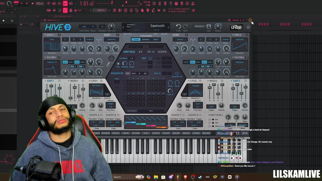Toggle the highlighted link icon in FL toolbar
The image size is (322, 181).
point(65,10)
